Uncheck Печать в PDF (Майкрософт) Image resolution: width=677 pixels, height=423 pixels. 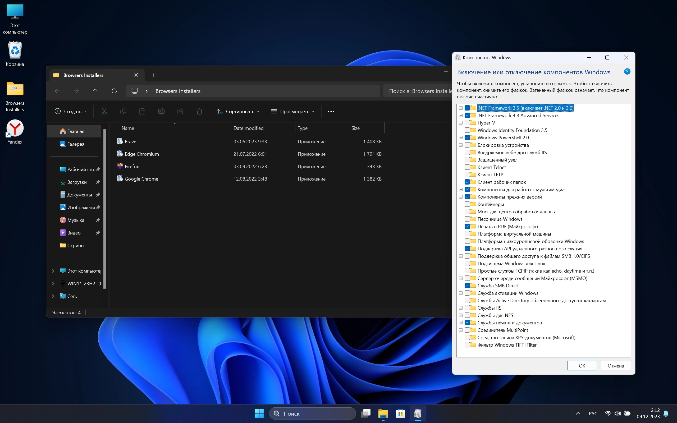[467, 227]
